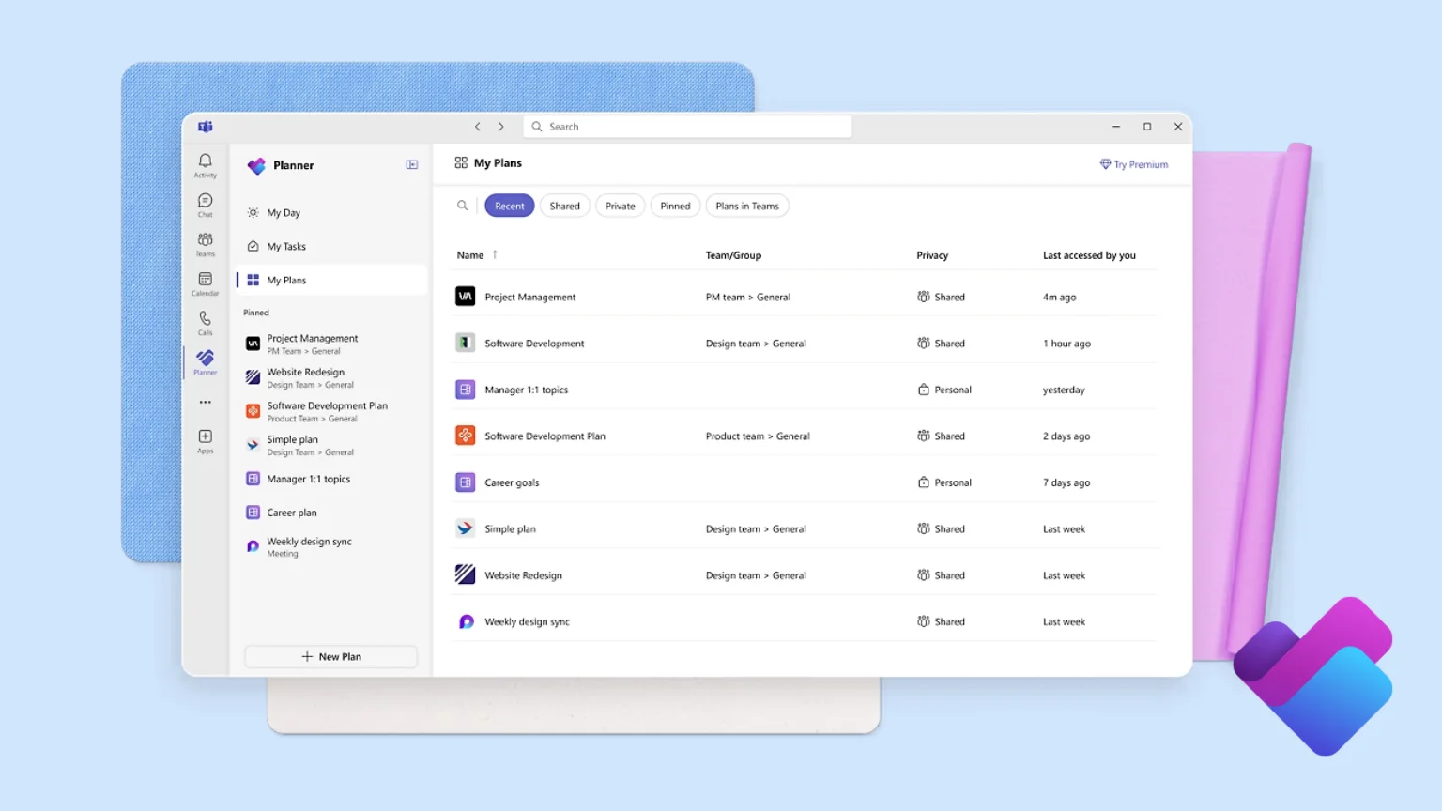Open Weekly design sync name in table

click(527, 621)
